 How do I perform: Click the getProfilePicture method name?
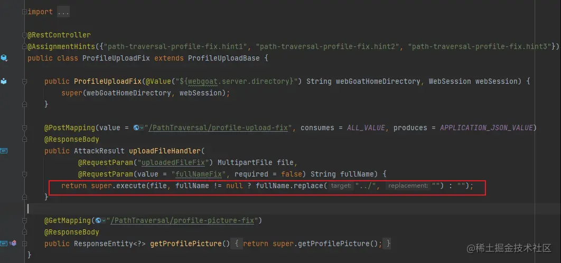tap(185, 243)
